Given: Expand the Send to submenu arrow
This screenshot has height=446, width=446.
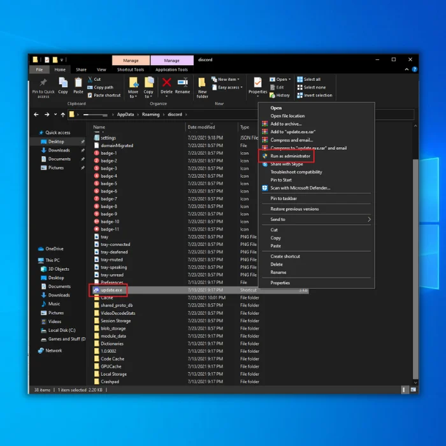Looking at the screenshot, I should [369, 219].
